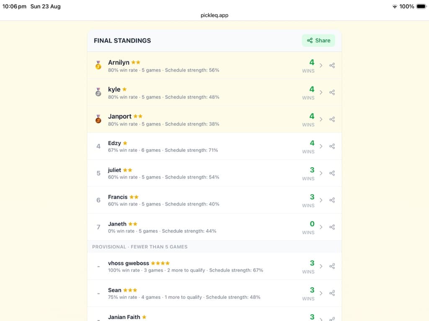This screenshot has width=429, height=321.
Task: Click Janeth's 0 wins count
Action: coord(312,224)
